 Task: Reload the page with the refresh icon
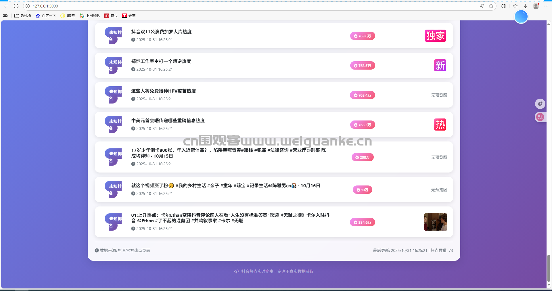click(16, 6)
